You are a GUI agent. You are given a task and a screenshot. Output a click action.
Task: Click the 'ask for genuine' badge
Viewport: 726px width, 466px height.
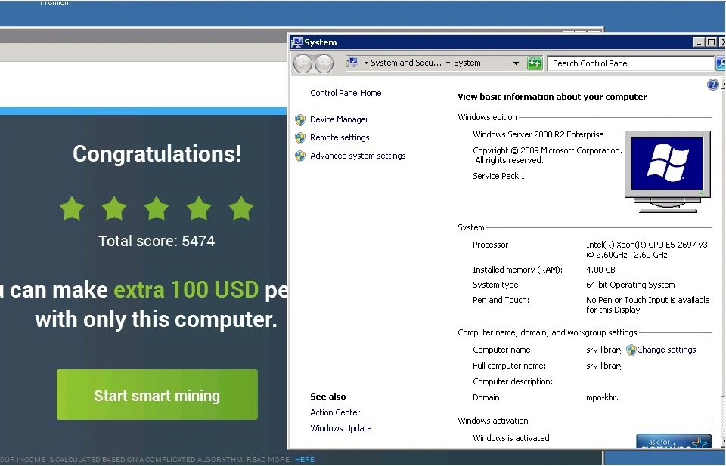(x=674, y=441)
